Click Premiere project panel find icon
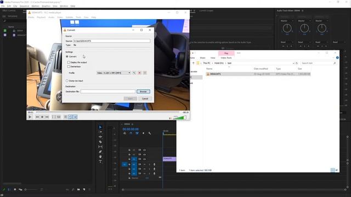This screenshot has width=351, height=197. click(73, 189)
